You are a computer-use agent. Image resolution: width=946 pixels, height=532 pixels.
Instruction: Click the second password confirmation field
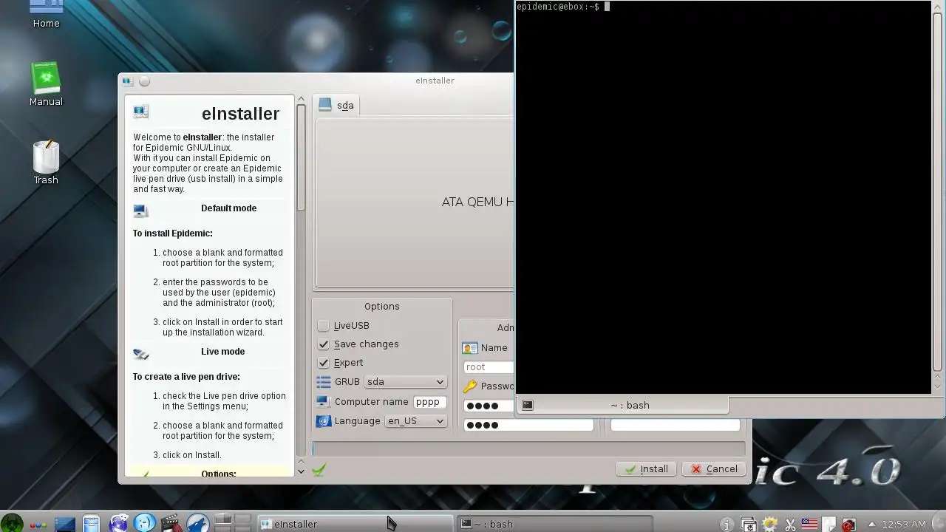(528, 425)
